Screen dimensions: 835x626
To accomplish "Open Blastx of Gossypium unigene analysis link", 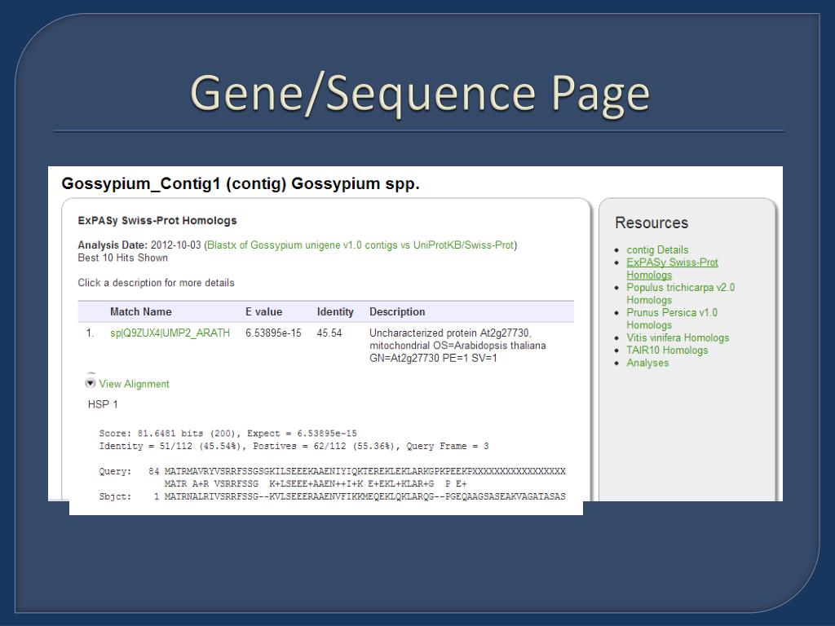I will point(360,245).
